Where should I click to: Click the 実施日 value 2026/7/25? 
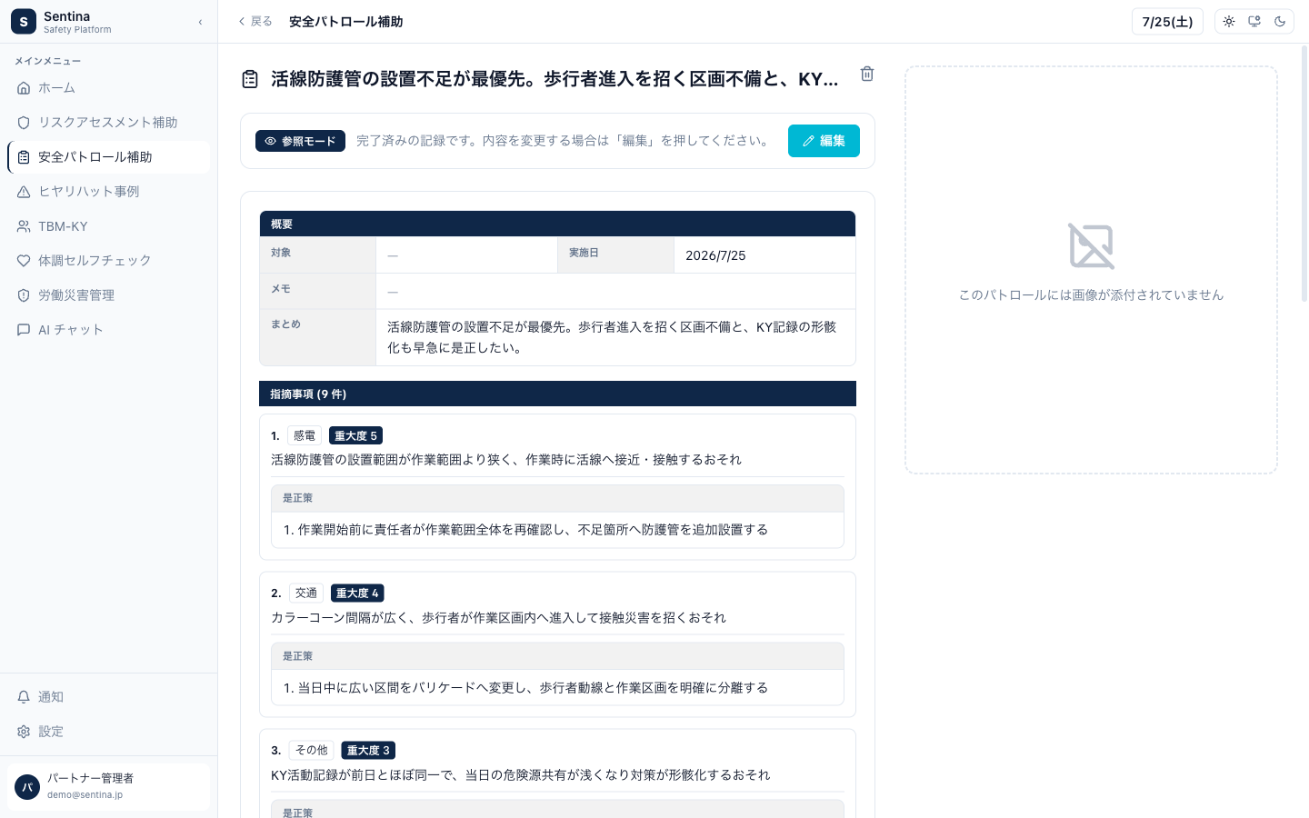[x=715, y=255]
